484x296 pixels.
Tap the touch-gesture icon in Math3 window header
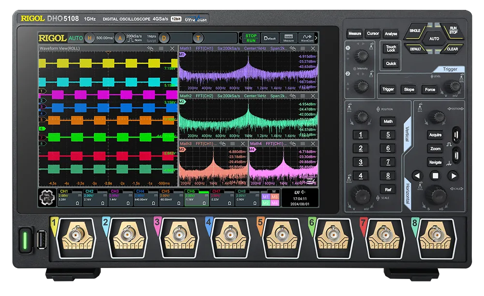(x=223, y=144)
